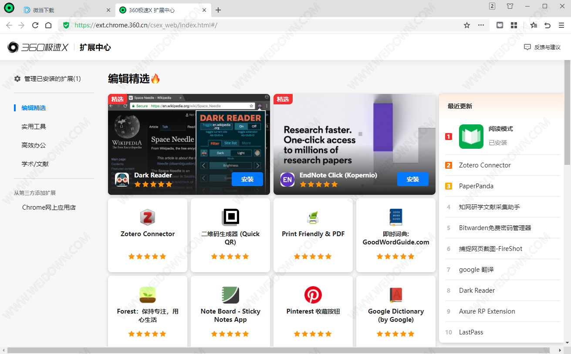
Task: Open the favorites list icon
Action: click(534, 25)
